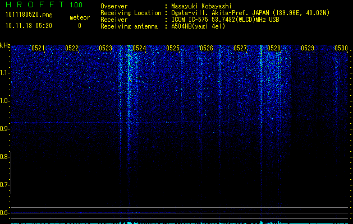Click the 0.6 kHz axis label
Viewport: 353px width, 224px height.
(x=5, y=213)
